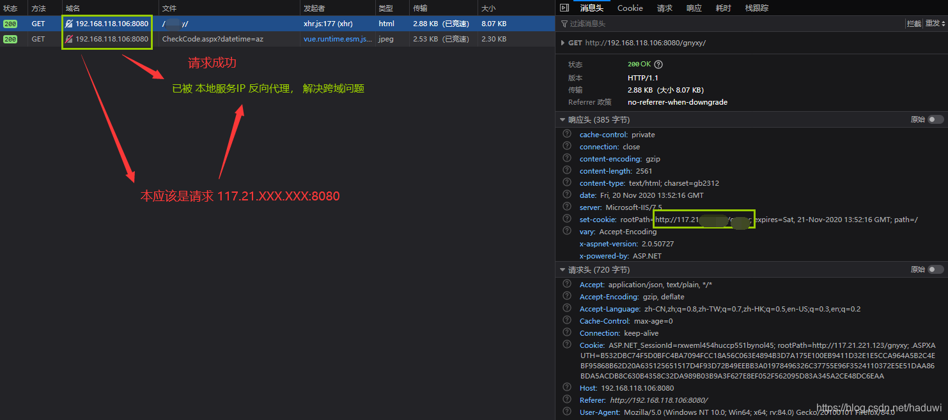Viewport: 948px width, 420px height.
Task: Click the Host: 192.168.118.106:8080 value
Action: [637, 388]
